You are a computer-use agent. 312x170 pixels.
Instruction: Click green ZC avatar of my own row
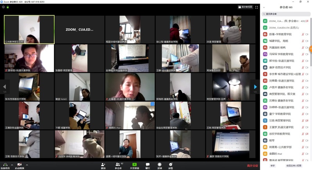coord(265,21)
